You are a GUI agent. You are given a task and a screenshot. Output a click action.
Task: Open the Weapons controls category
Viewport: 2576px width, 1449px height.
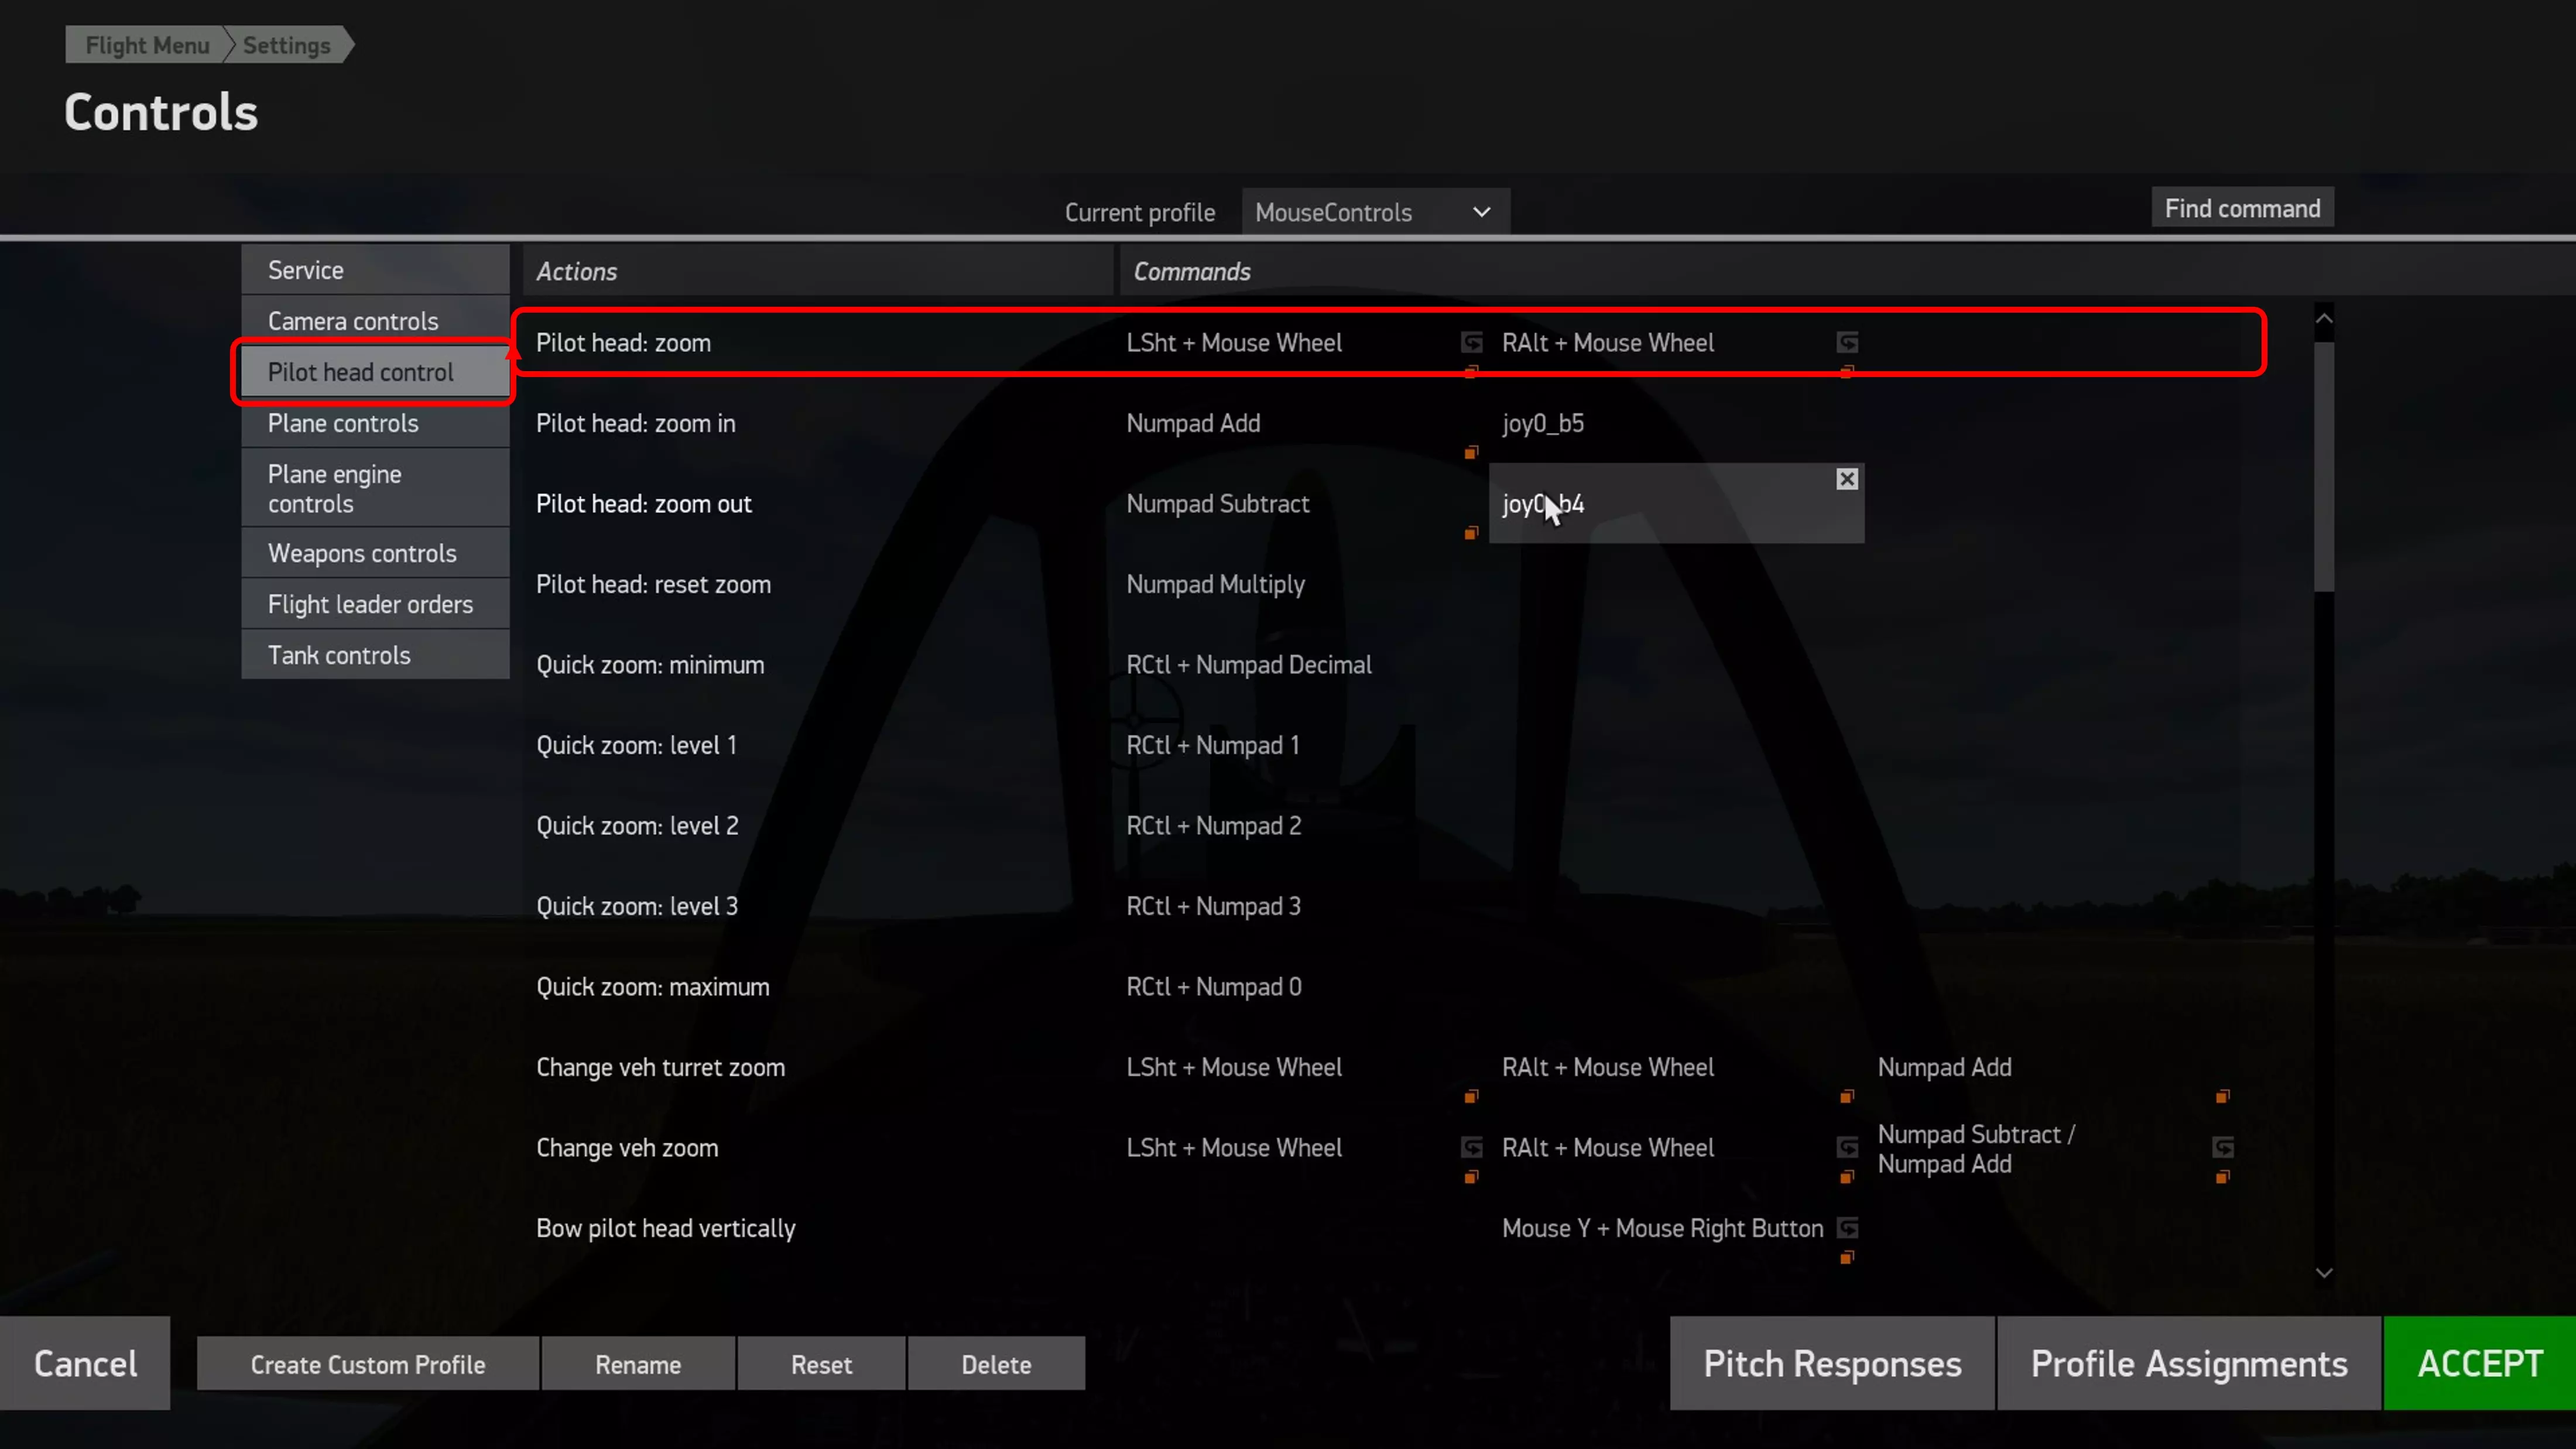tap(362, 553)
